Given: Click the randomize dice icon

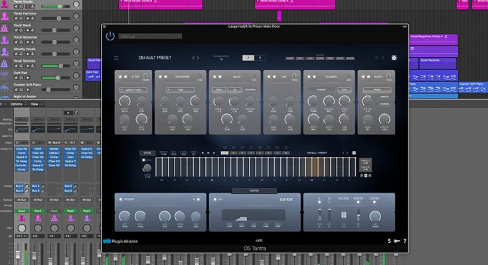Looking at the screenshot, I should (x=394, y=58).
